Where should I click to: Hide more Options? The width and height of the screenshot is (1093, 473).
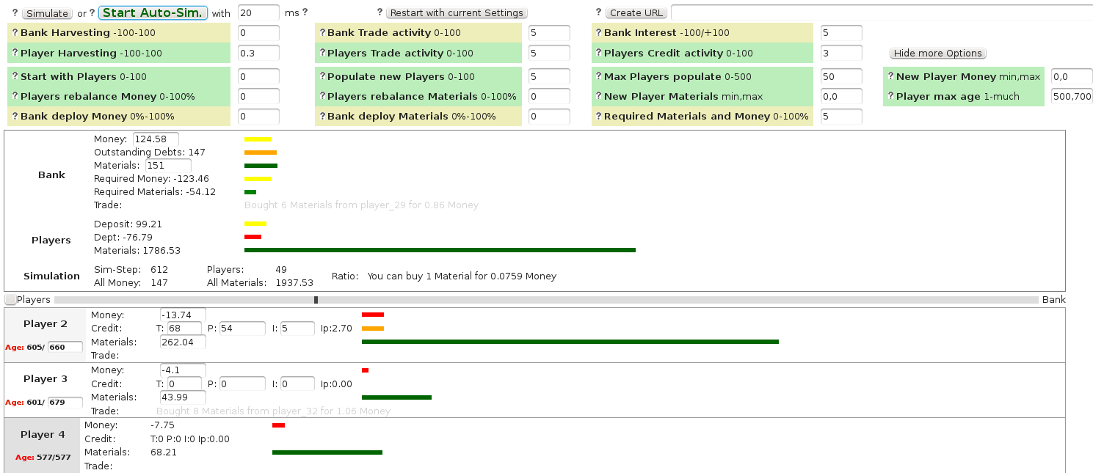point(937,53)
